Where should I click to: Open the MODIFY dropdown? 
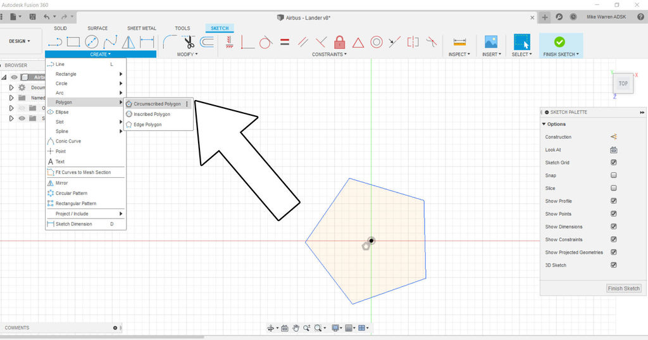pyautogui.click(x=187, y=54)
